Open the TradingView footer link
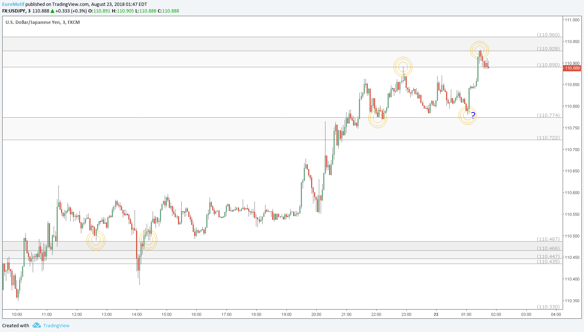This screenshot has height=332, width=584. pos(56,325)
